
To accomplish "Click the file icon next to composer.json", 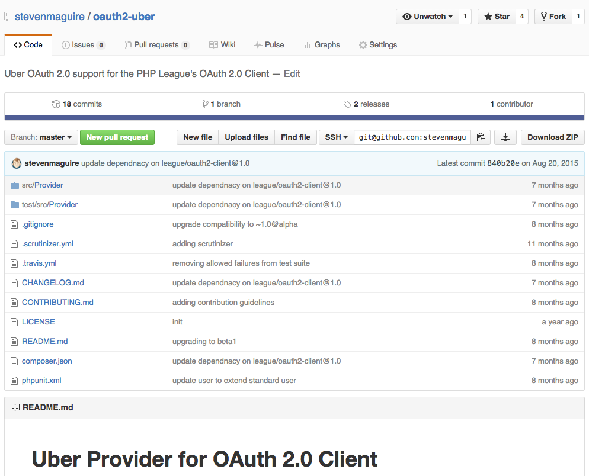I will point(14,361).
